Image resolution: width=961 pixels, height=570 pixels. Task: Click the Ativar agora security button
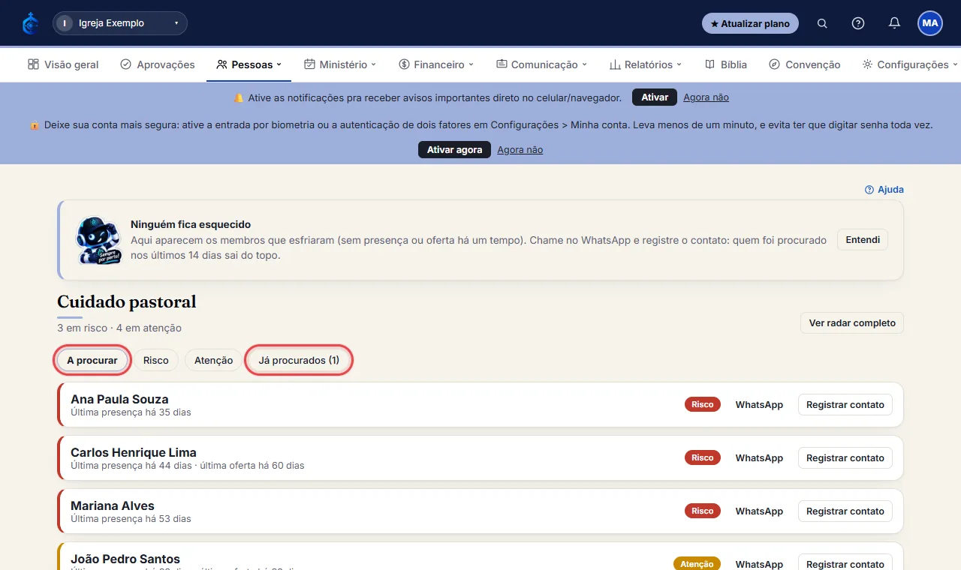[454, 150]
